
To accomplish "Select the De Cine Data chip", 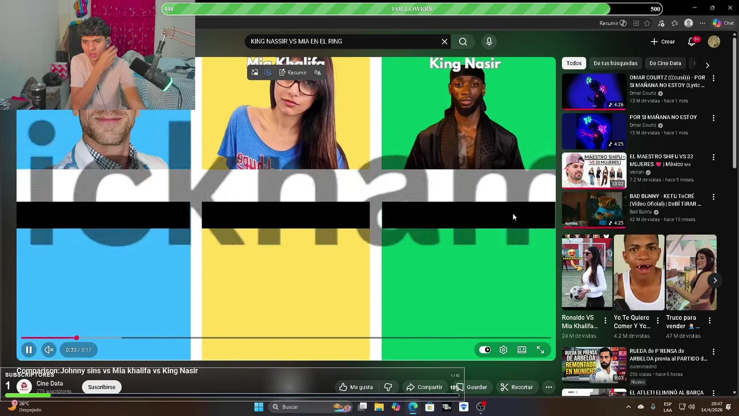I will [665, 63].
